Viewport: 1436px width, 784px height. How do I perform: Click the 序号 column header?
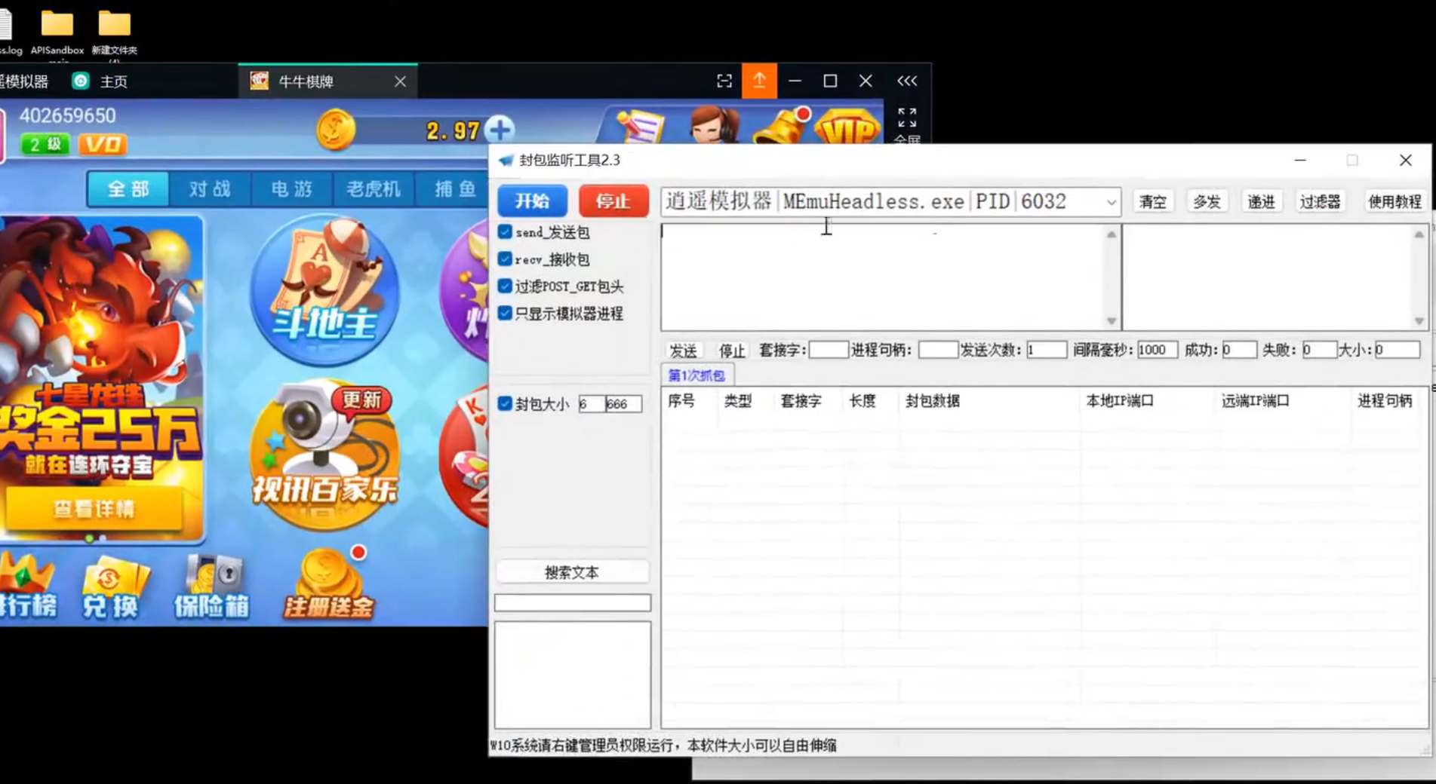(681, 401)
